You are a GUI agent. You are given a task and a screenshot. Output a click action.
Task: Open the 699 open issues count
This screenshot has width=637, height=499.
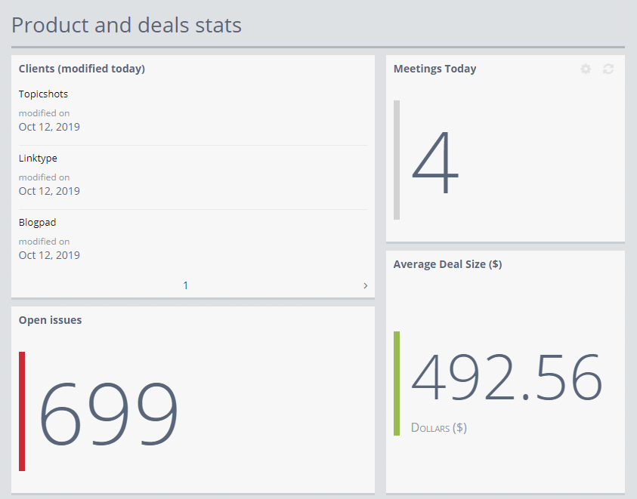tap(109, 413)
